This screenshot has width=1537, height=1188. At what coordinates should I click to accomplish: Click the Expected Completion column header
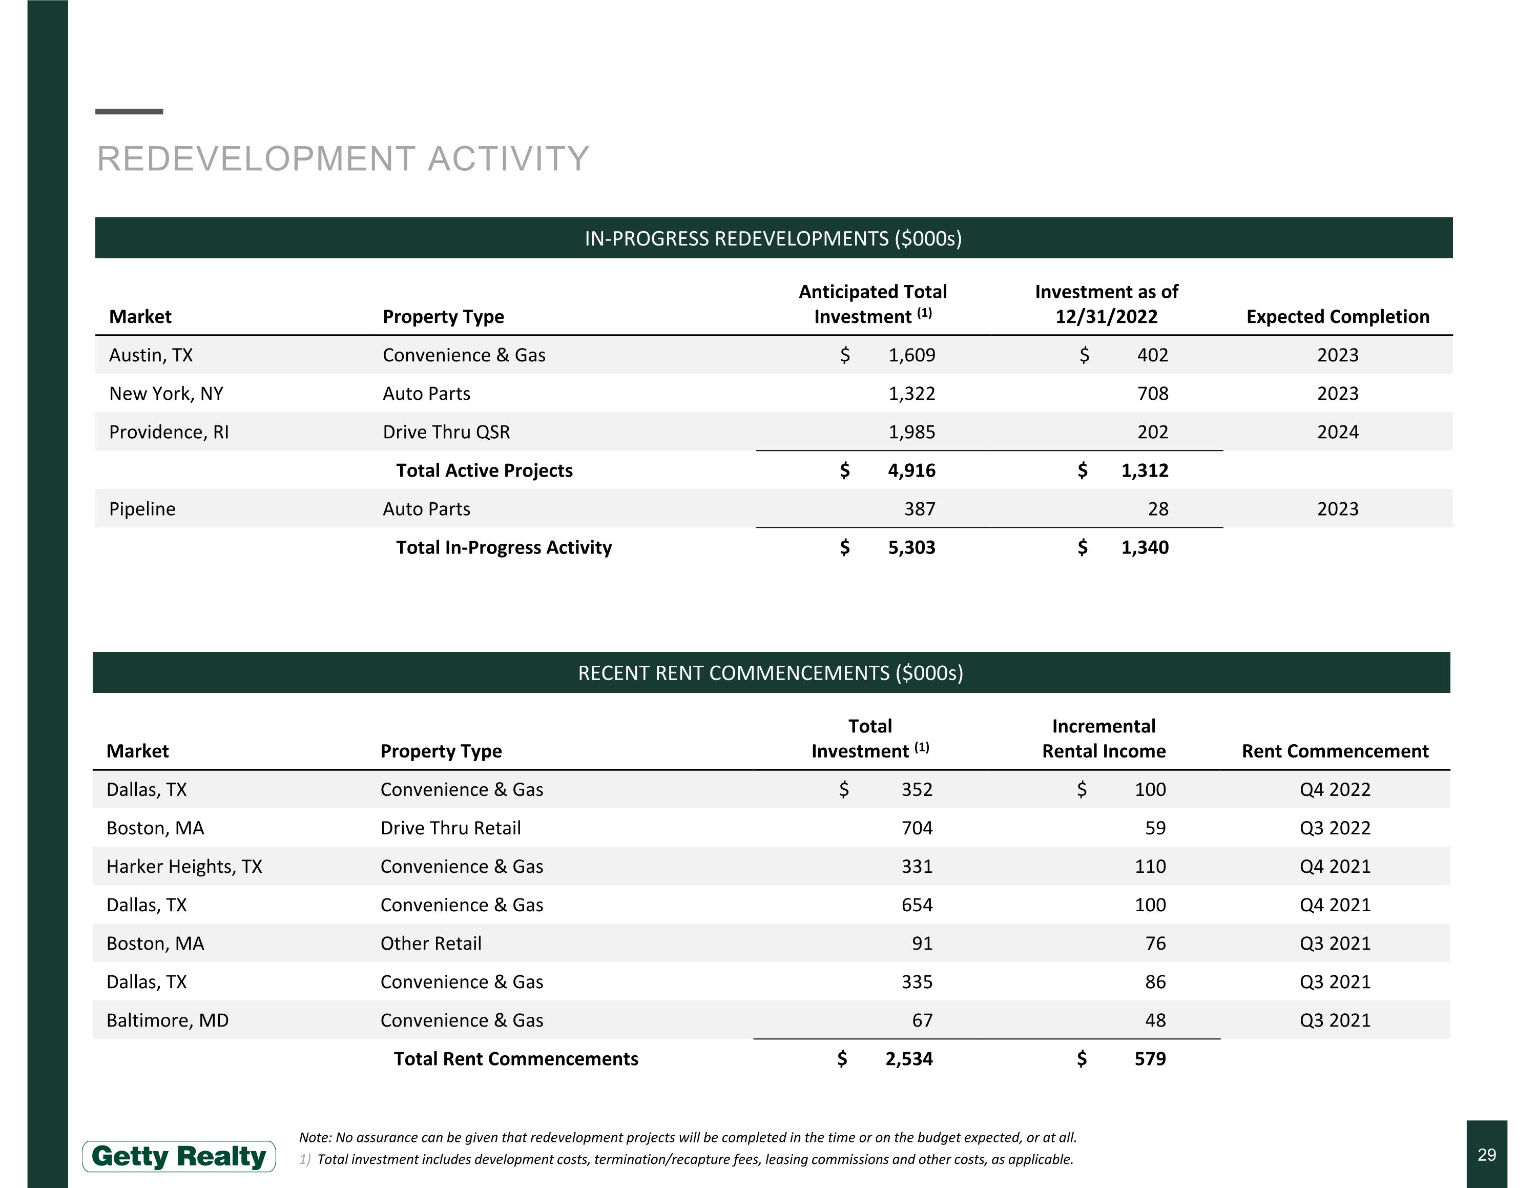click(1337, 317)
